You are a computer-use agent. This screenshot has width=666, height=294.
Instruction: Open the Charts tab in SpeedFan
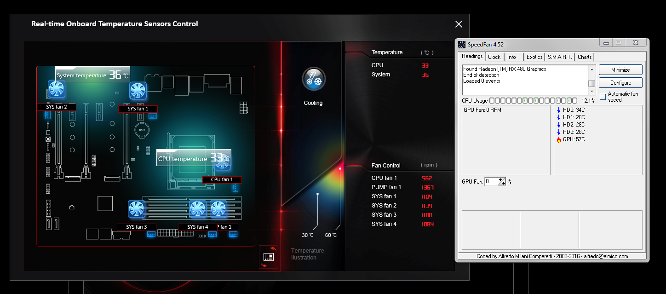(585, 57)
